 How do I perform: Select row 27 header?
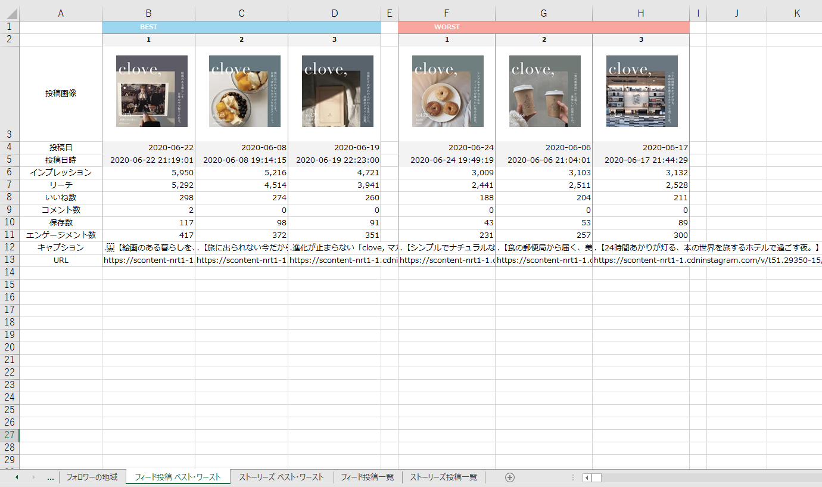[x=10, y=435]
